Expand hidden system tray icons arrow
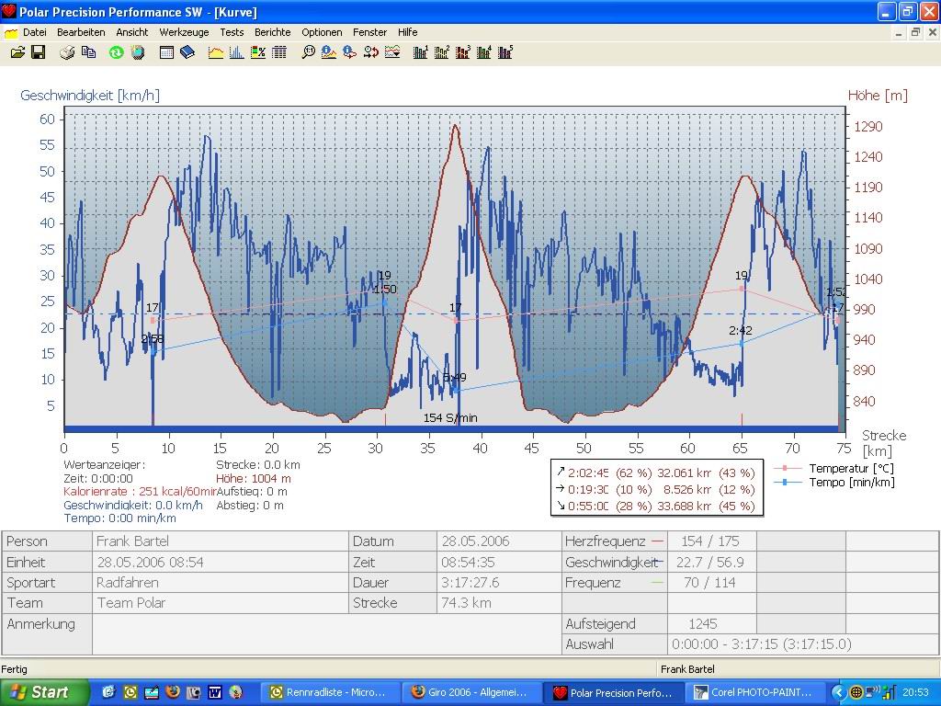This screenshot has width=941, height=706. 838,692
